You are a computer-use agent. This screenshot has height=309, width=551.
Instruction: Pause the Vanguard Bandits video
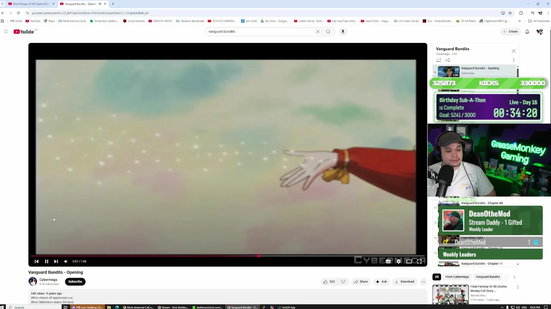(x=46, y=261)
